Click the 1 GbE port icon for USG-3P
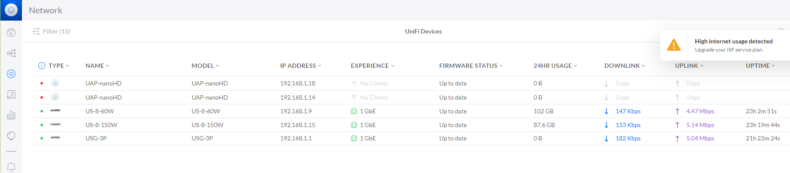Screen dimensions: 790x173 [x=354, y=138]
